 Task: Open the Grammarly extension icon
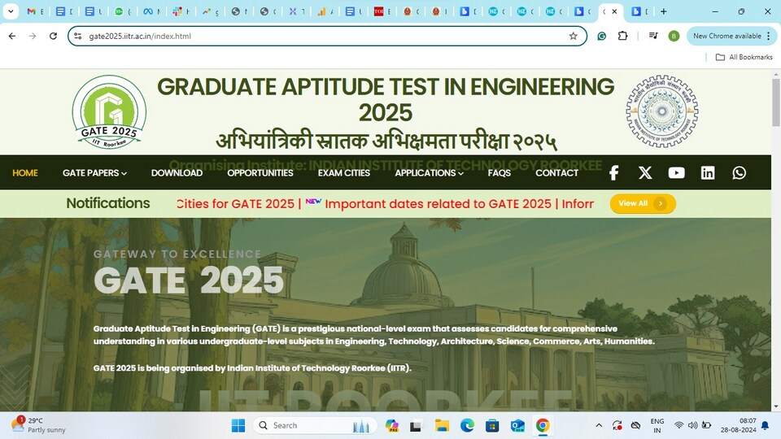click(602, 36)
